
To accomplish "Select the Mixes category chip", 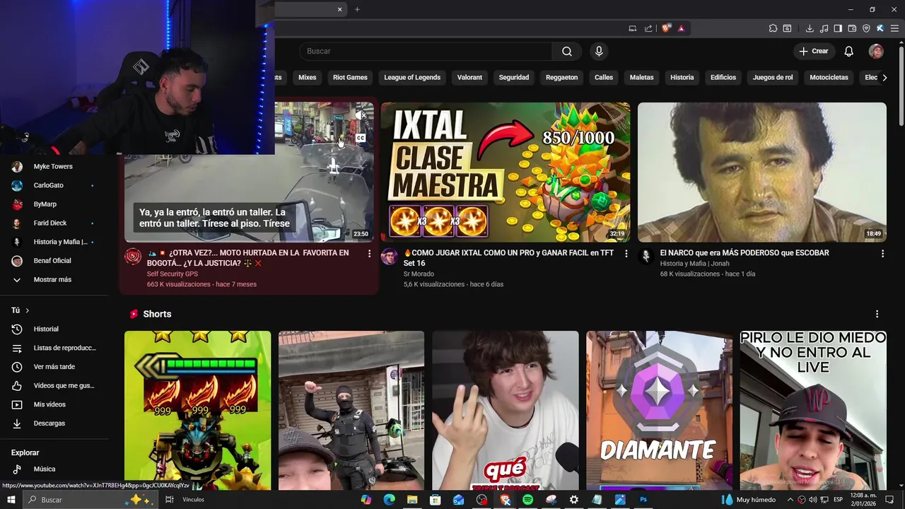I will pyautogui.click(x=307, y=78).
